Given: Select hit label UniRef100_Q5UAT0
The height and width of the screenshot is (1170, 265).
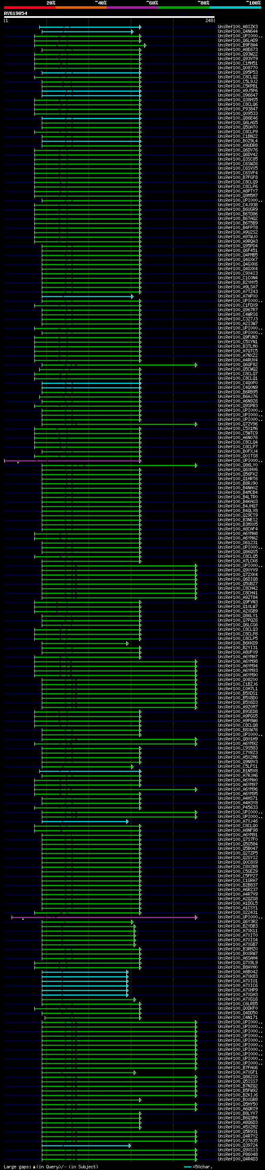Looking at the screenshot, I should (238, 127).
